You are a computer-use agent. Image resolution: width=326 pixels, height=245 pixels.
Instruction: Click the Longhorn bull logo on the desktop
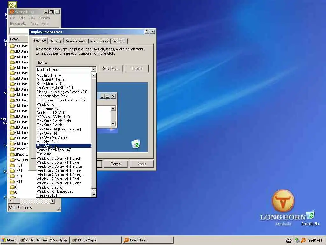(x=283, y=201)
